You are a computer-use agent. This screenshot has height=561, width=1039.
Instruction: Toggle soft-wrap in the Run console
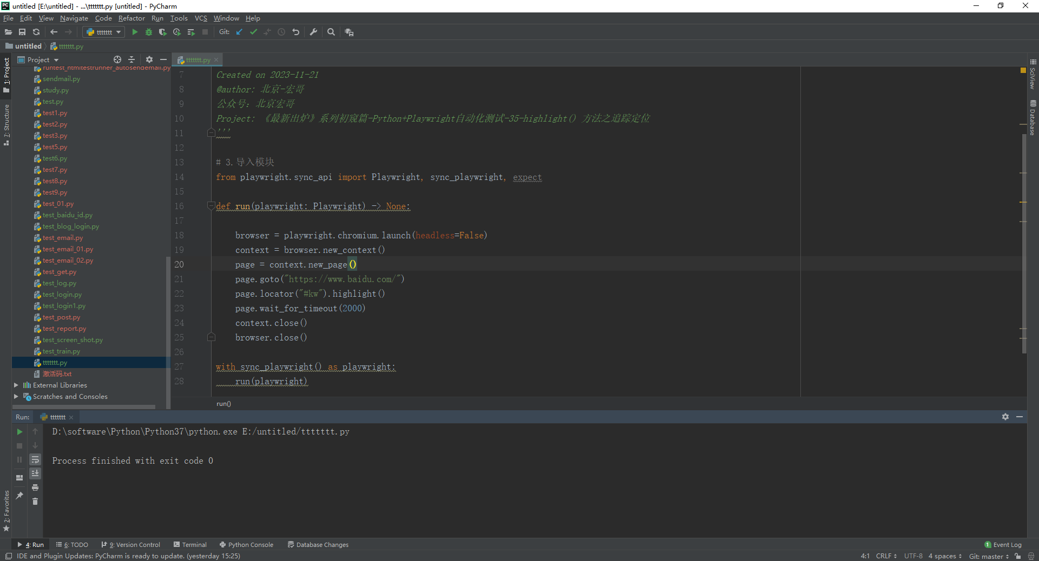[35, 460]
